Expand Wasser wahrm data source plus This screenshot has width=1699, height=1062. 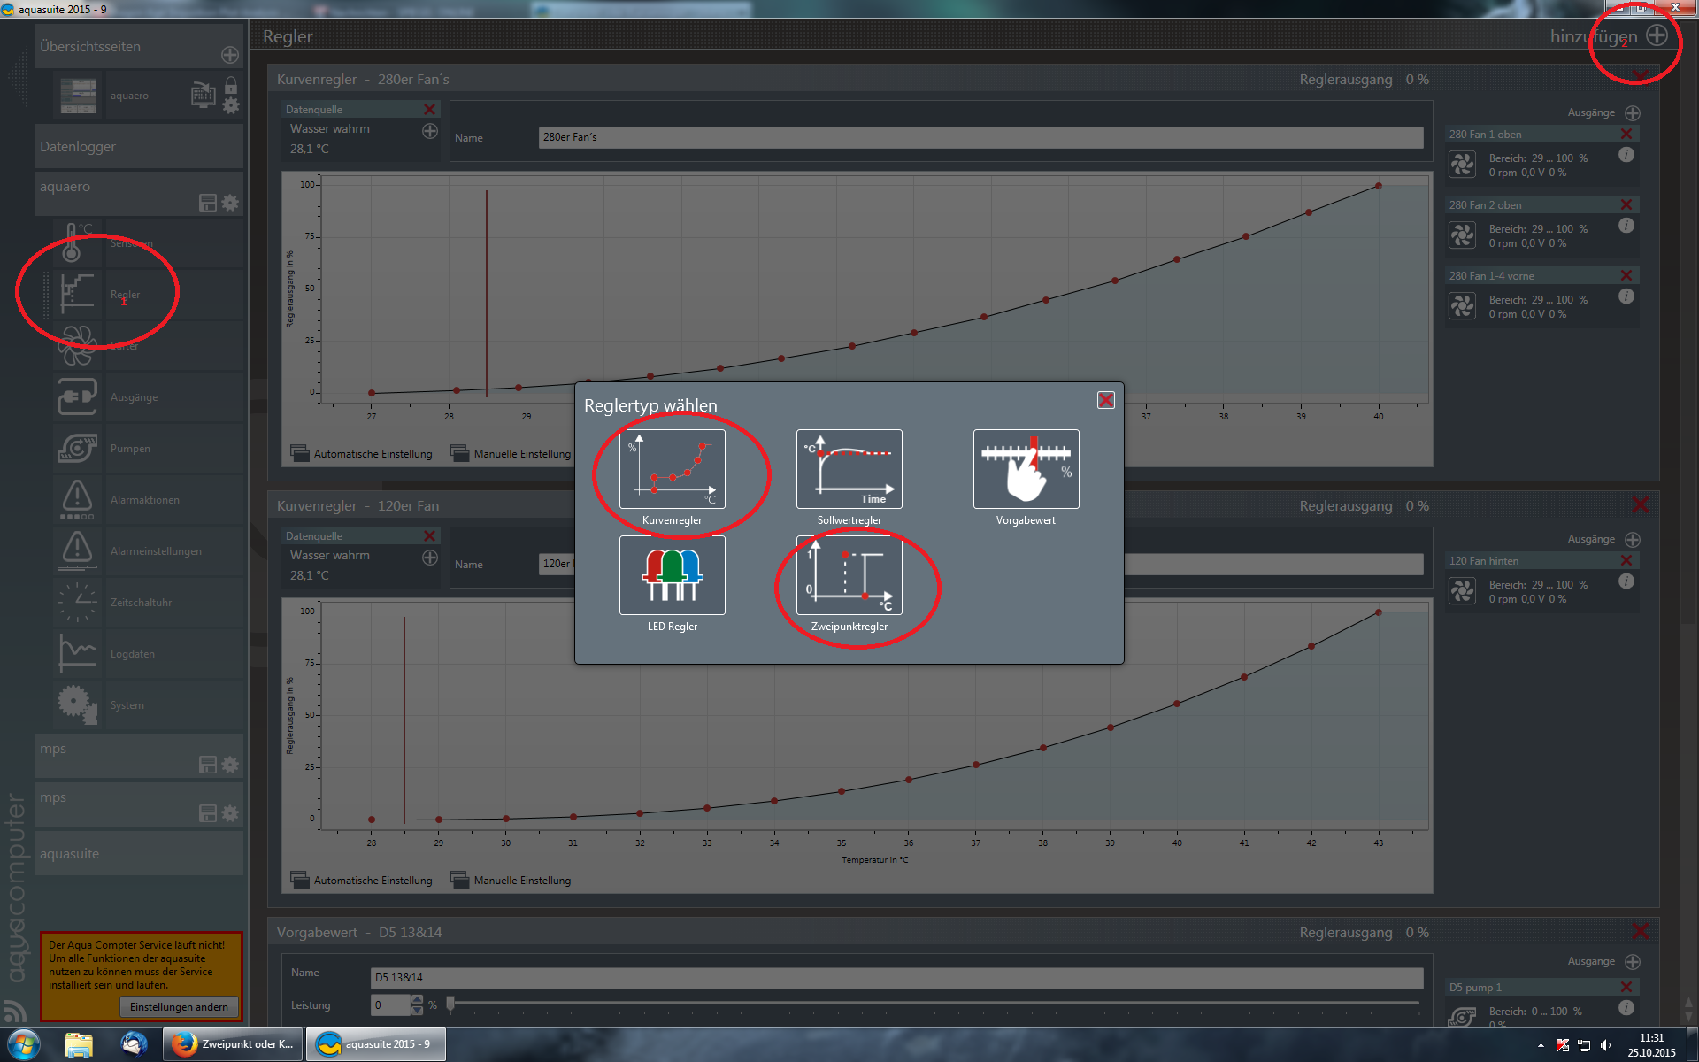430,131
